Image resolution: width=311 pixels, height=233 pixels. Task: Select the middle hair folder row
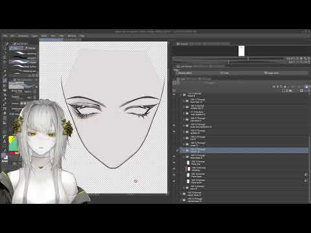(x=244, y=107)
